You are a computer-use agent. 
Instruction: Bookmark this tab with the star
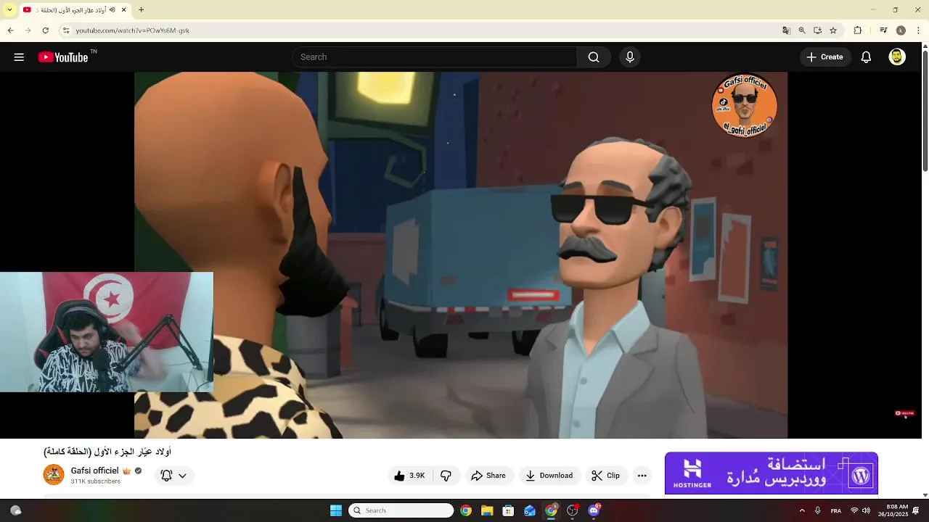[x=833, y=30]
